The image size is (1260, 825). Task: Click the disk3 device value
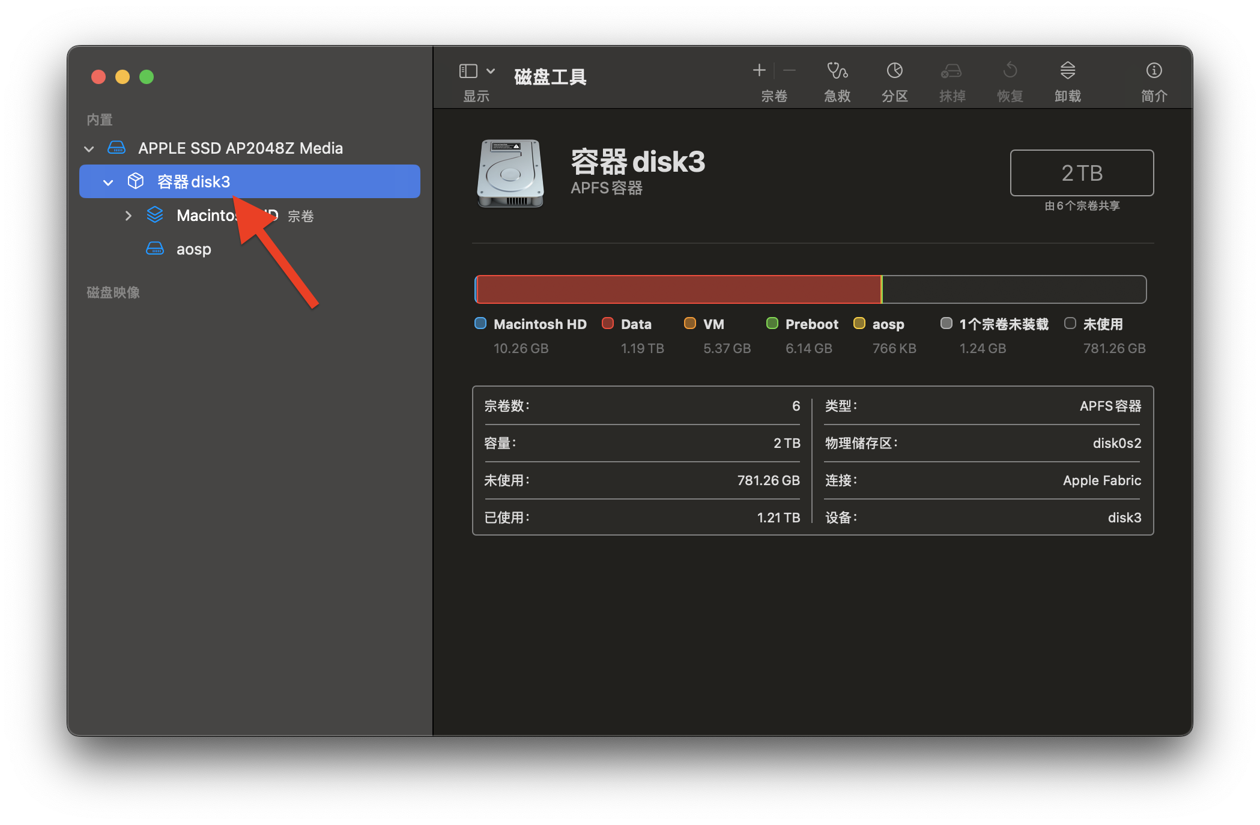pyautogui.click(x=1124, y=518)
